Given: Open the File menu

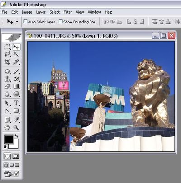Looking at the screenshot, I should (5, 12).
